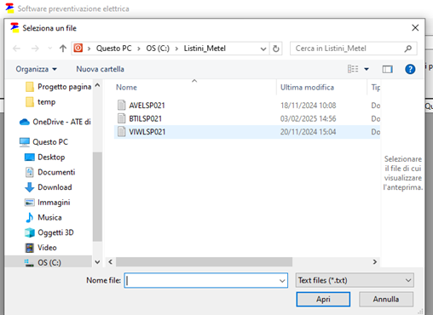Viewport: 433px width, 315px height.
Task: Select 'OS (C:)' in the address breadcrumb
Action: (x=158, y=49)
